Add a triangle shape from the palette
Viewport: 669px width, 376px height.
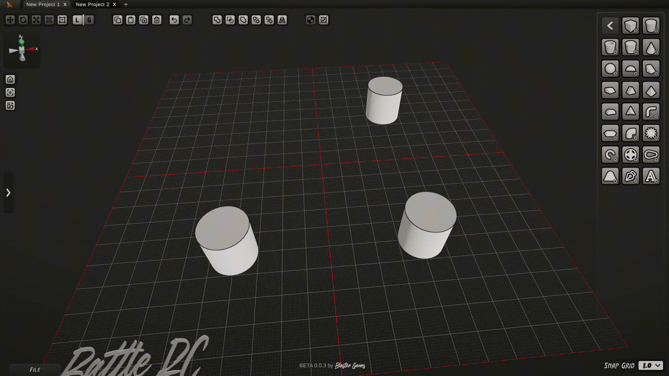tap(631, 112)
